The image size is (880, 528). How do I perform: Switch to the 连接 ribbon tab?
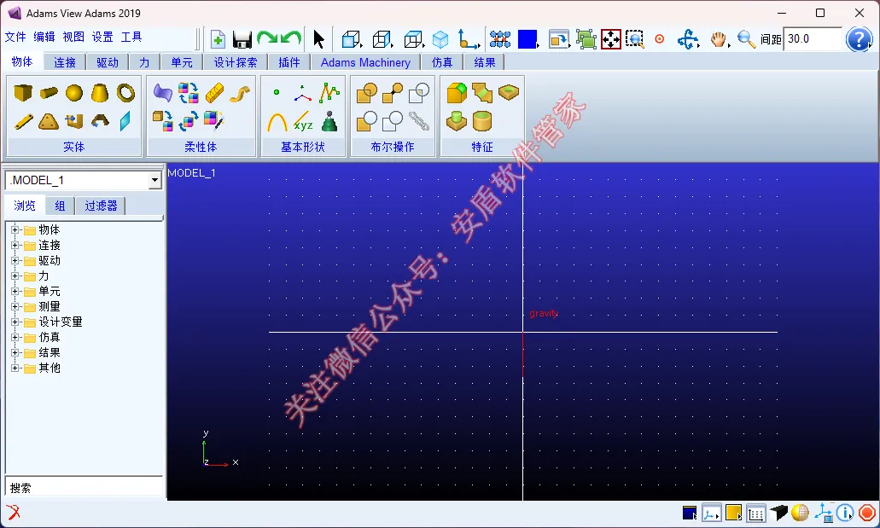65,62
